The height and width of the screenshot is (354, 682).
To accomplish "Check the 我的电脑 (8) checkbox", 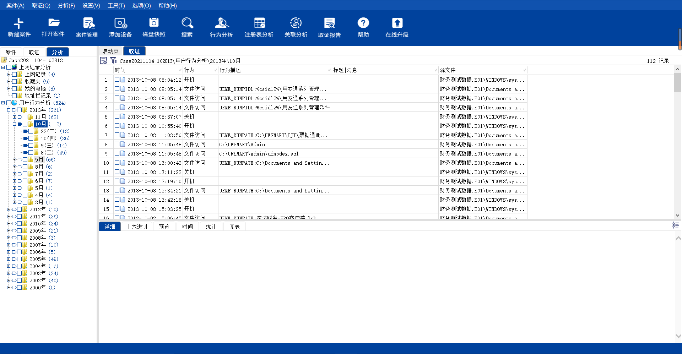I will tap(15, 88).
